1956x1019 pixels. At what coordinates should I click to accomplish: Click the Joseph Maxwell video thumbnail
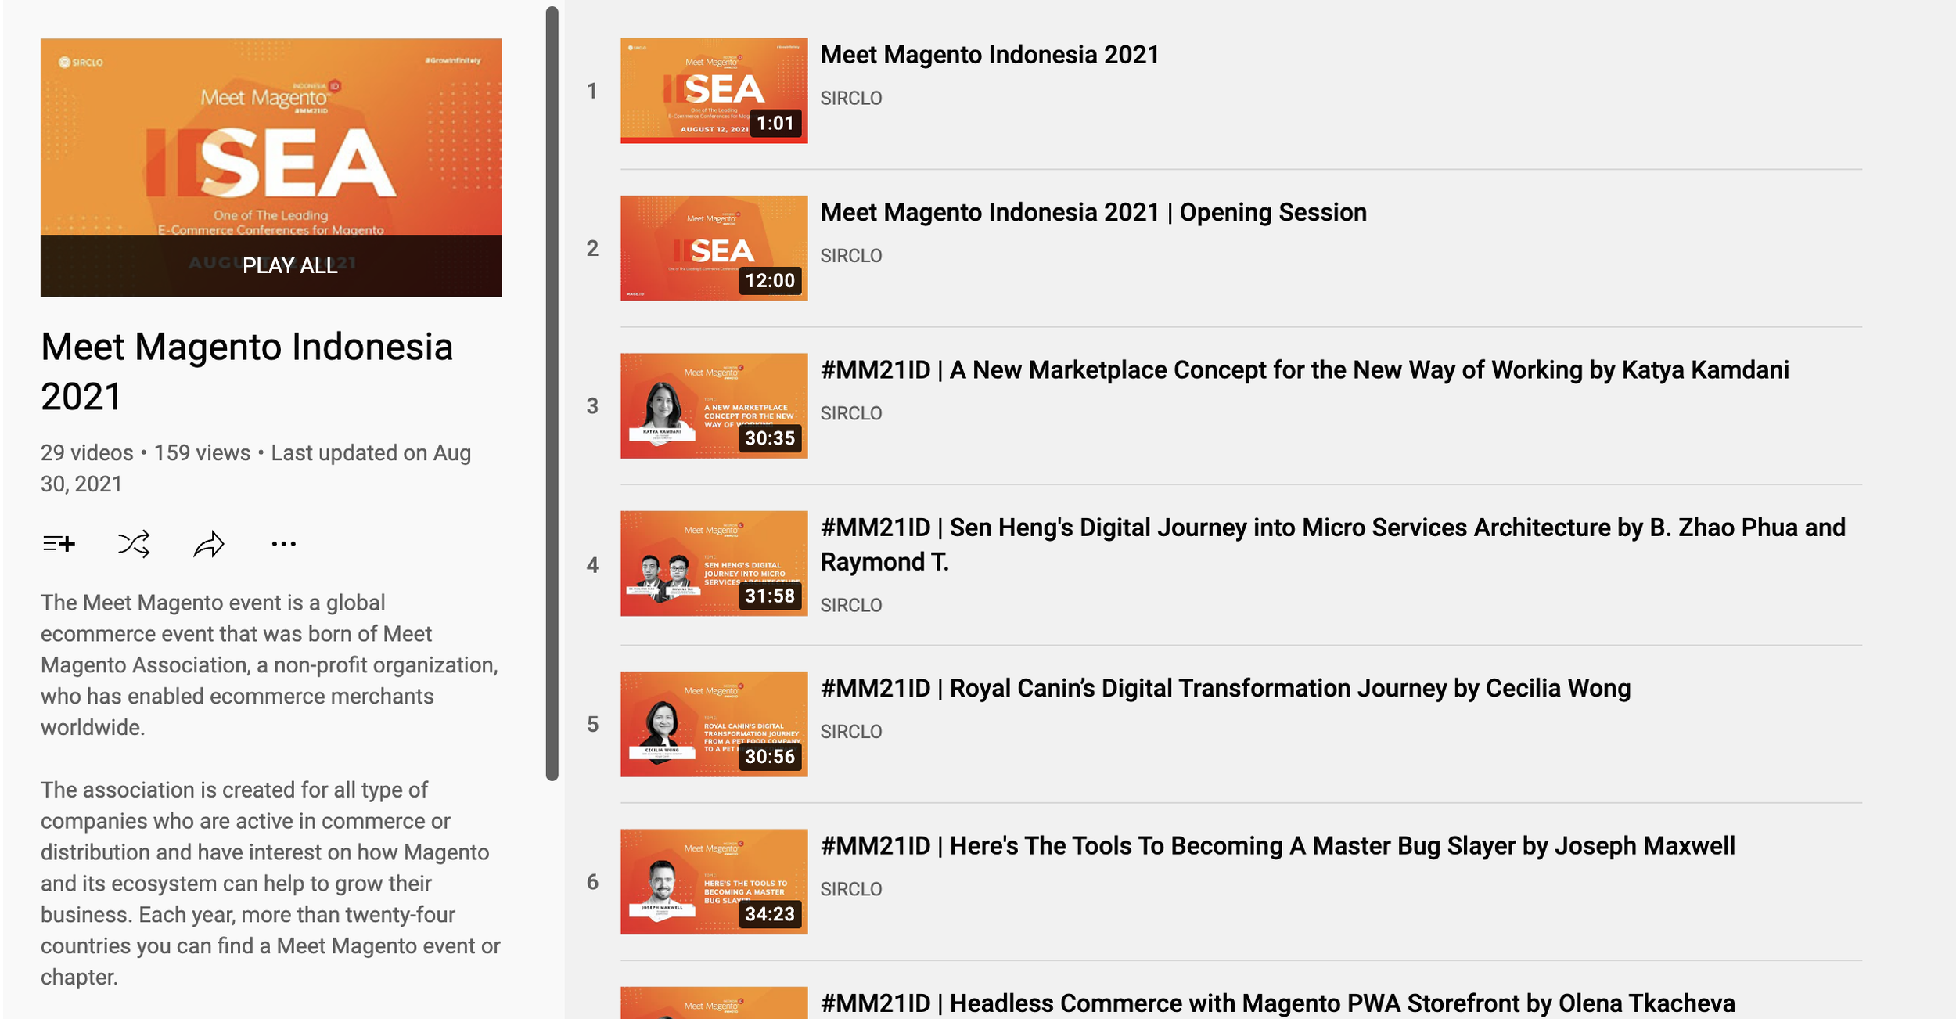tap(713, 880)
